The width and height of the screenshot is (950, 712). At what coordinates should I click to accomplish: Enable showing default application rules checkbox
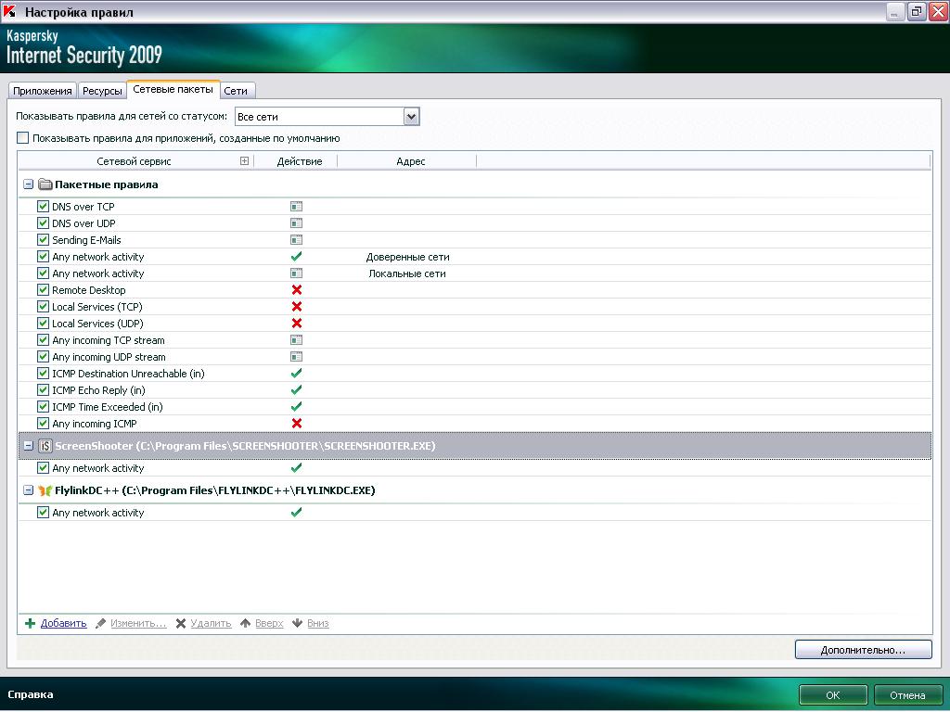[x=23, y=138]
